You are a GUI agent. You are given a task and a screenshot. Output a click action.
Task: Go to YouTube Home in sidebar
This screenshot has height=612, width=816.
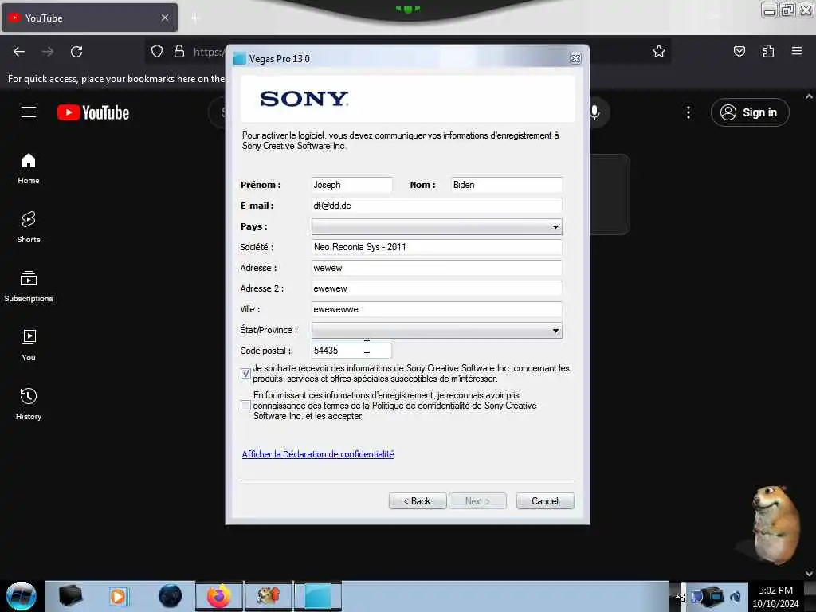[29, 169]
